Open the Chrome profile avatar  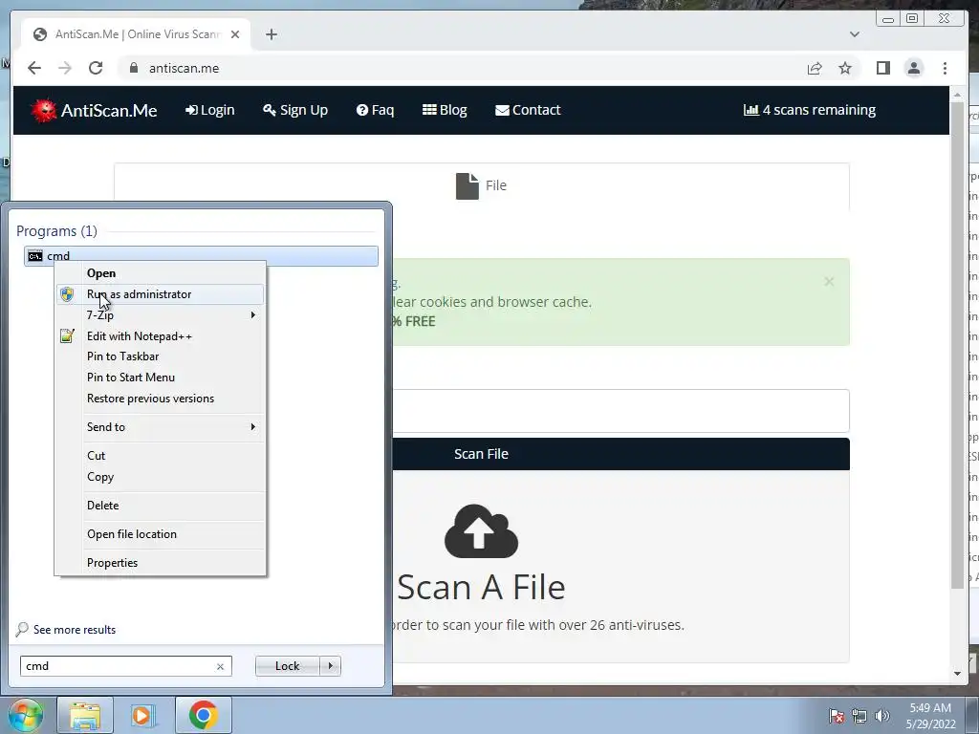(913, 68)
